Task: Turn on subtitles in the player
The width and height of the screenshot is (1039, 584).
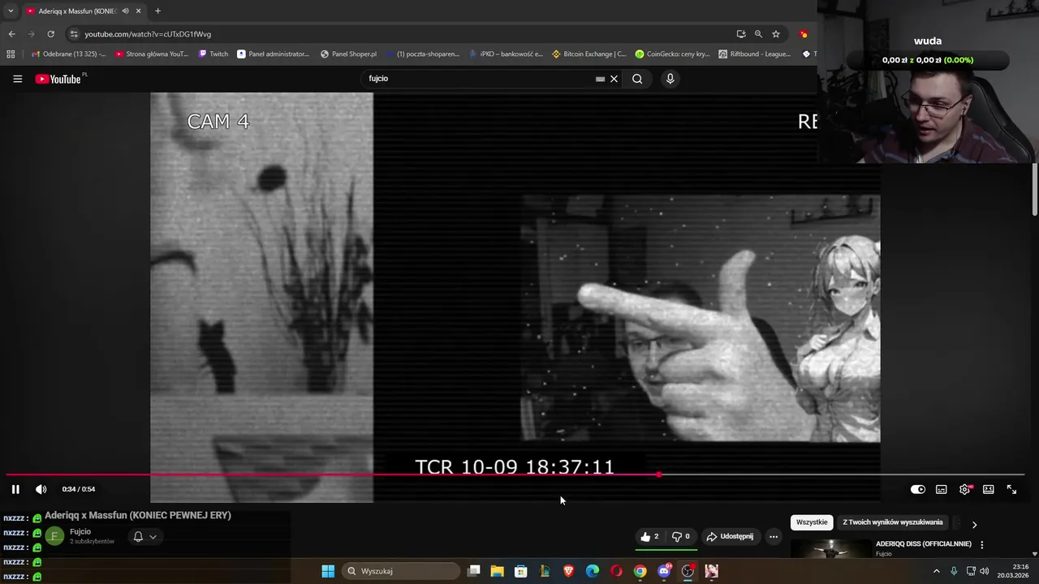Action: [942, 489]
